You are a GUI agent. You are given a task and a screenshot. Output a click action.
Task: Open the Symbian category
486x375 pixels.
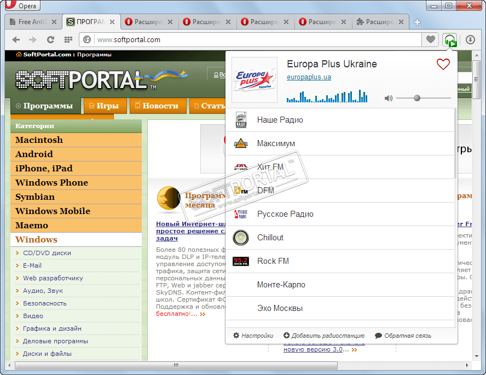pos(76,197)
